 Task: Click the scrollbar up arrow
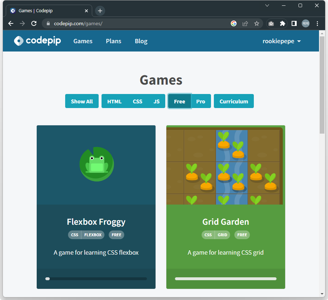[322, 33]
